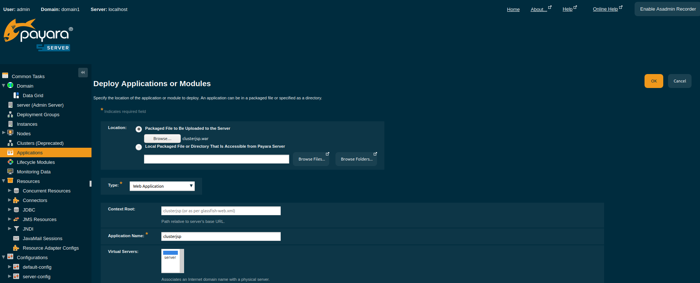Click the Data Grid icon
This screenshot has height=283, width=700.
(16, 95)
